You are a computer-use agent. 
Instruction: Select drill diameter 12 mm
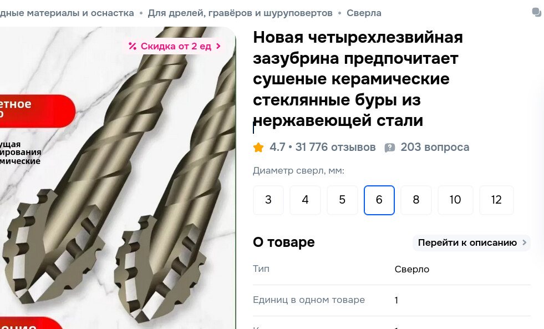(x=496, y=200)
